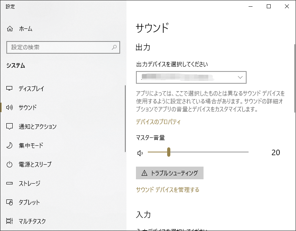The image size is (296, 231).
Task: Click the Tablet icon in sidebar
Action: 10,202
